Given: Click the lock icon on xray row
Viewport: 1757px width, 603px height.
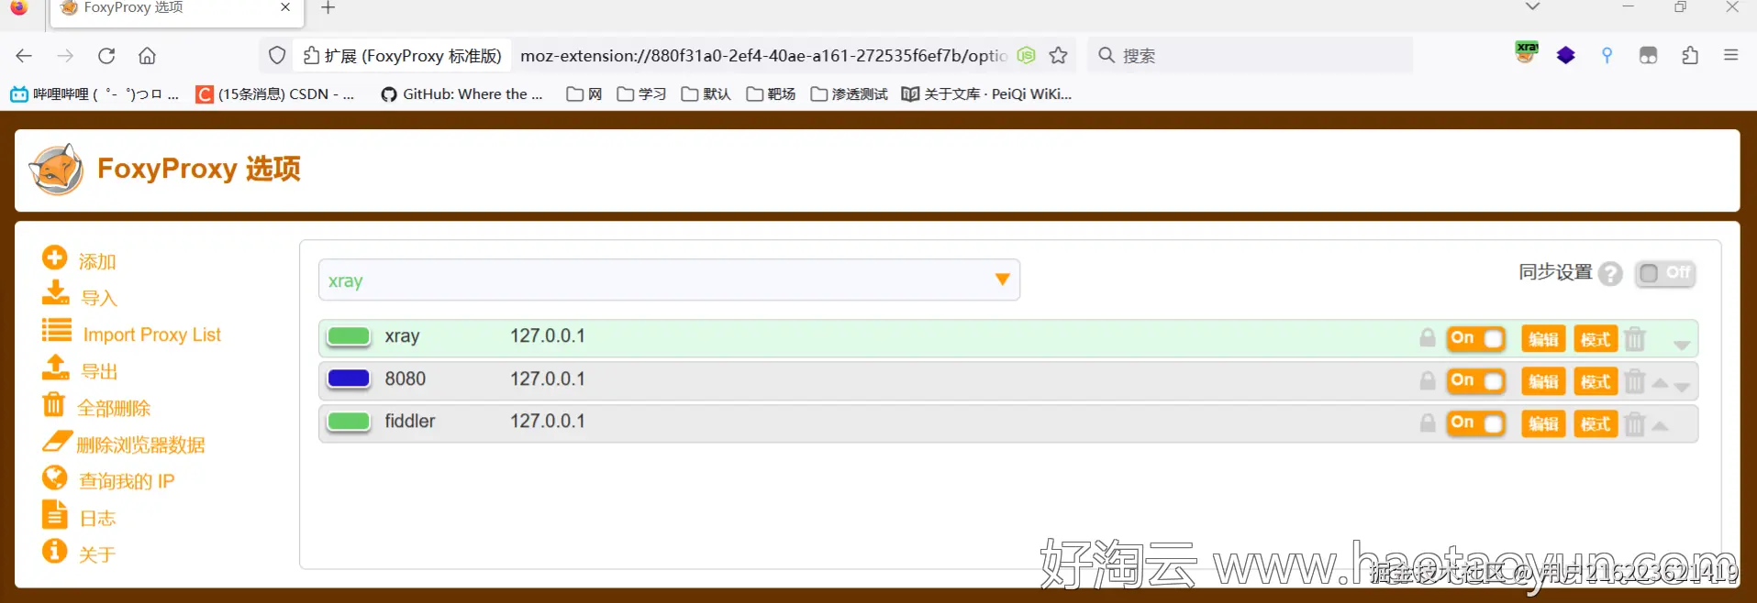Looking at the screenshot, I should [1428, 338].
